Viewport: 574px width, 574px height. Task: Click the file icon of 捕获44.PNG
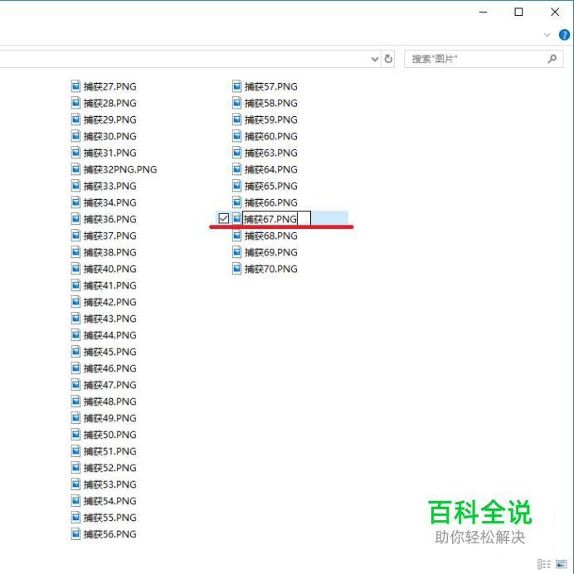(75, 335)
